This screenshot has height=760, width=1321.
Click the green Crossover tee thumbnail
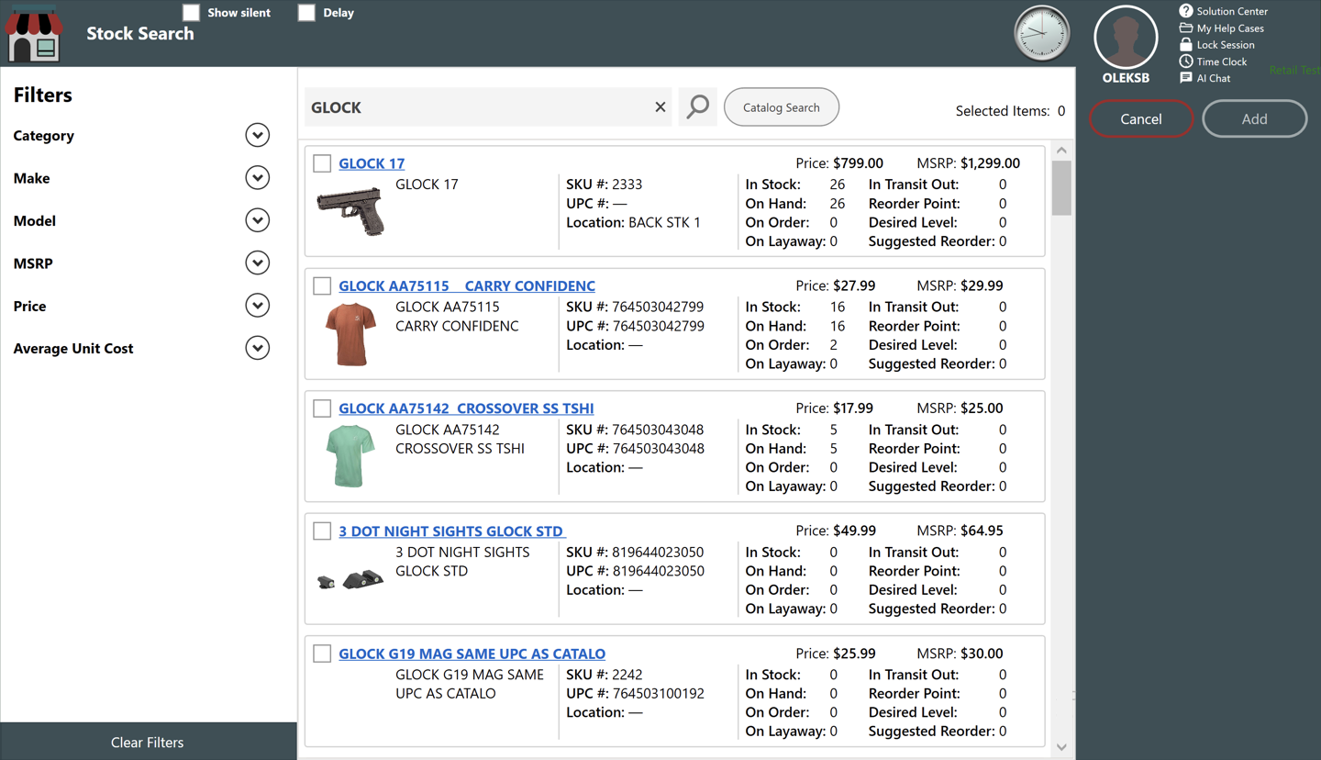coord(350,456)
